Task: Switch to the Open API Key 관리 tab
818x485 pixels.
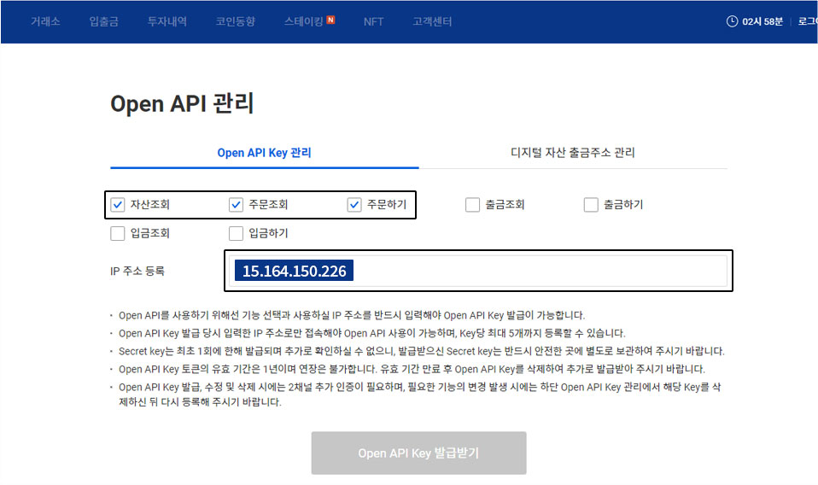Action: tap(264, 153)
